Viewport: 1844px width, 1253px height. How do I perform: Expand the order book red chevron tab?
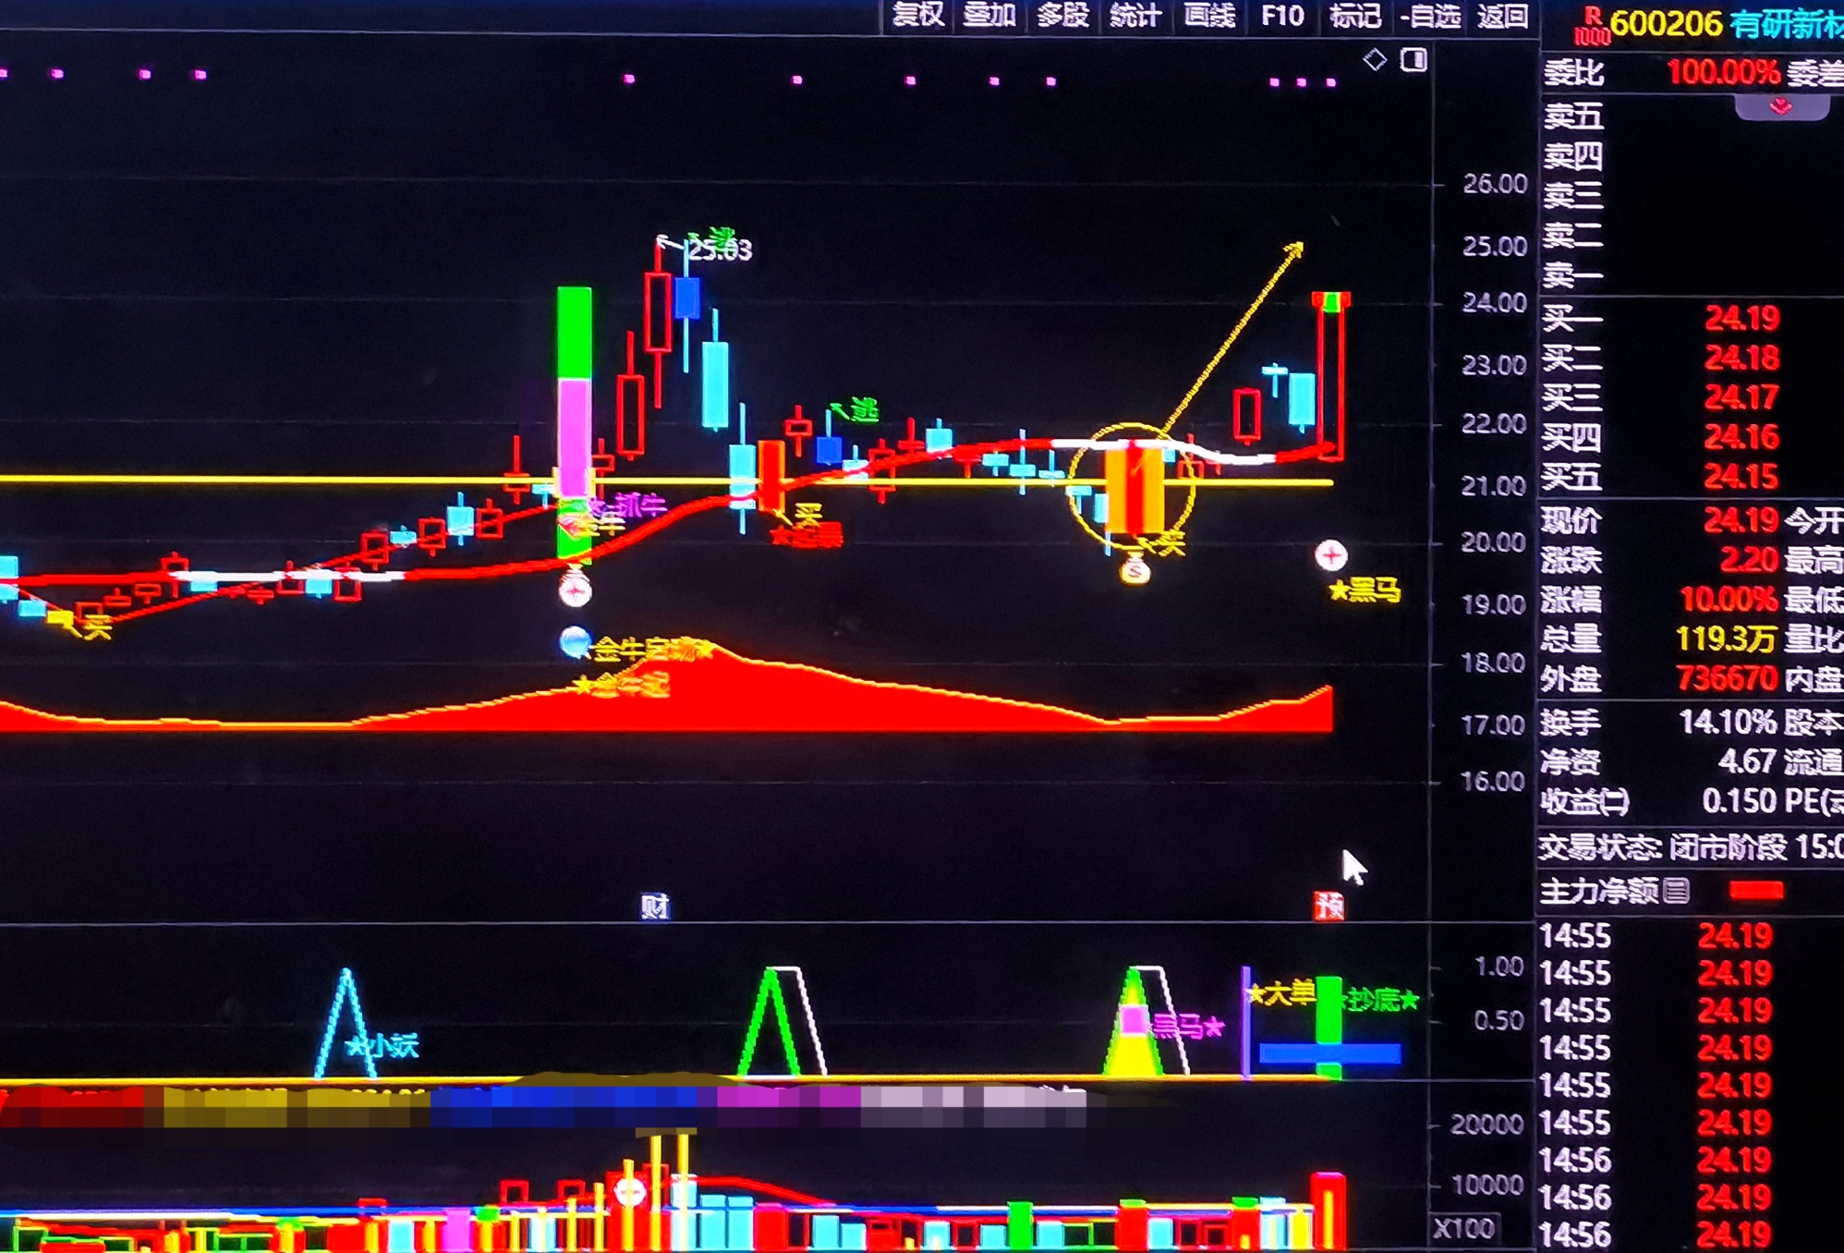click(1781, 108)
